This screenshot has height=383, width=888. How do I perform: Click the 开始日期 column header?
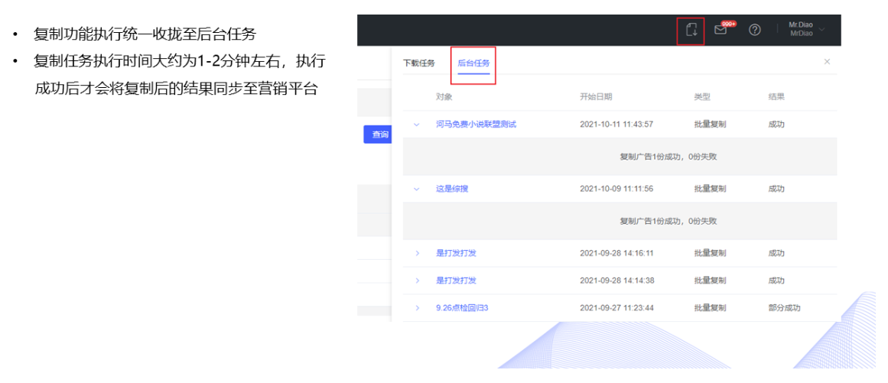[x=596, y=97]
